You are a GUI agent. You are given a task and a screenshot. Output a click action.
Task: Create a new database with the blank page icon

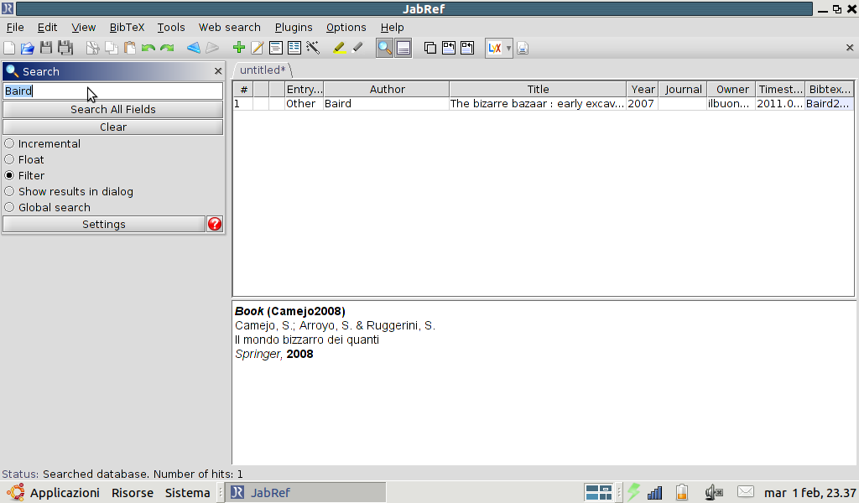pyautogui.click(x=9, y=48)
